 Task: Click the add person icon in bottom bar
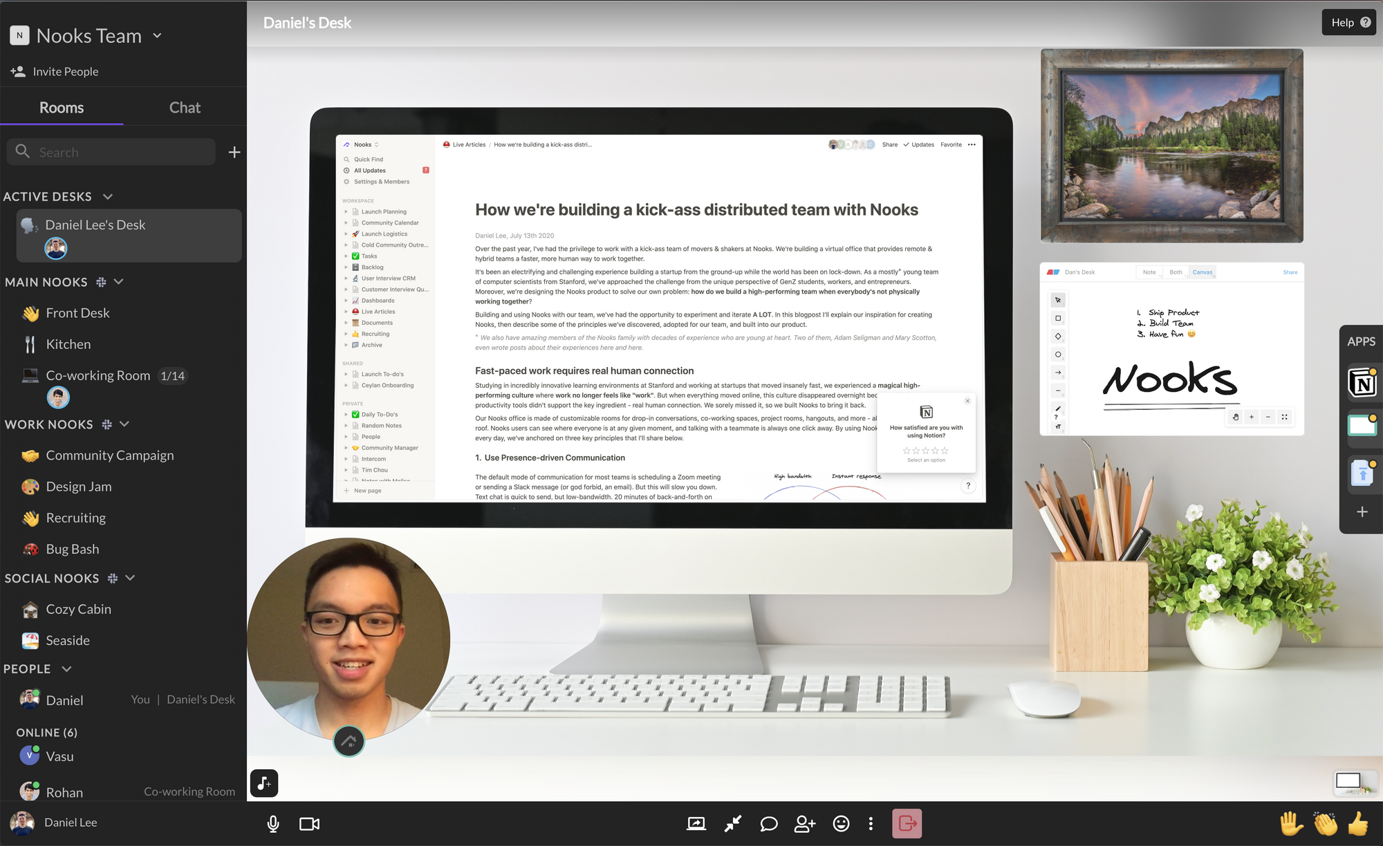805,823
